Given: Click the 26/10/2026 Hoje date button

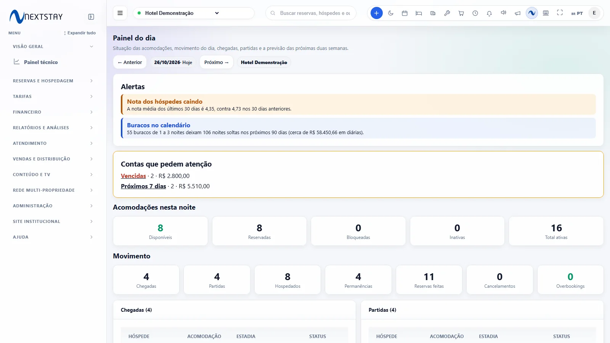Looking at the screenshot, I should pyautogui.click(x=173, y=62).
